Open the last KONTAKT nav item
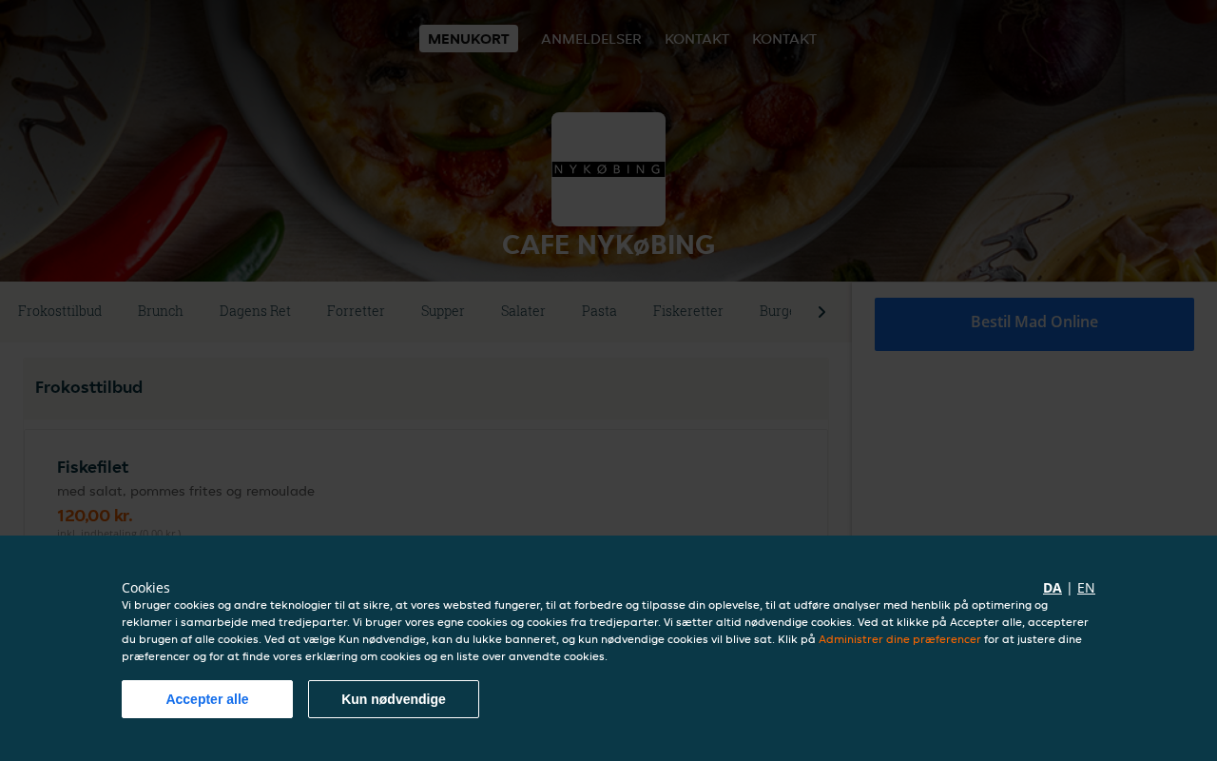Screen dimensions: 1217x761 784,39
